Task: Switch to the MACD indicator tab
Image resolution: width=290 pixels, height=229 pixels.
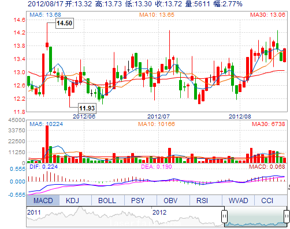Action: (43, 200)
